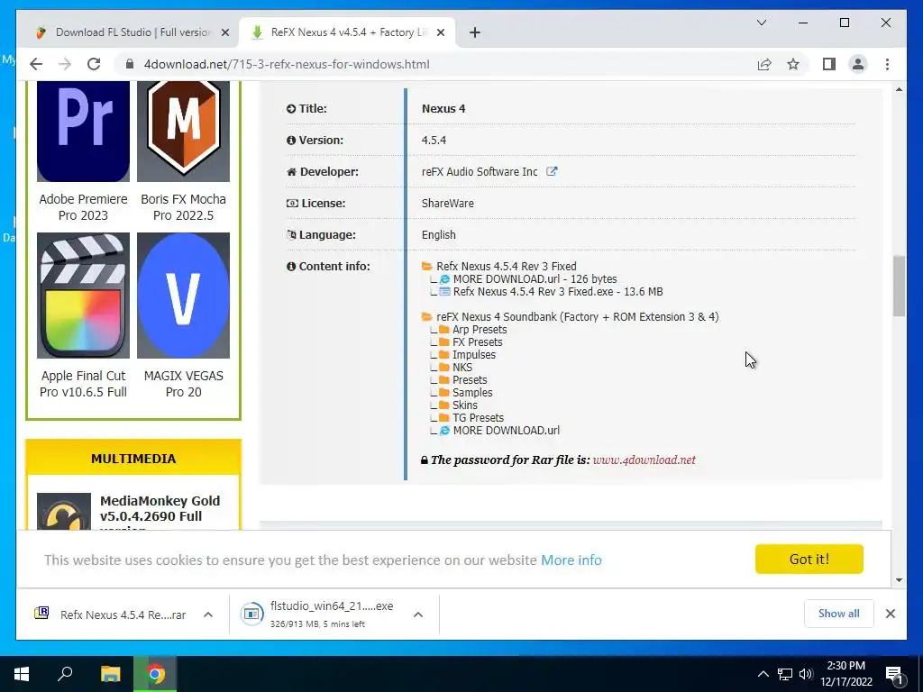Expand options for flstudio exe download
The height and width of the screenshot is (692, 923).
click(418, 615)
